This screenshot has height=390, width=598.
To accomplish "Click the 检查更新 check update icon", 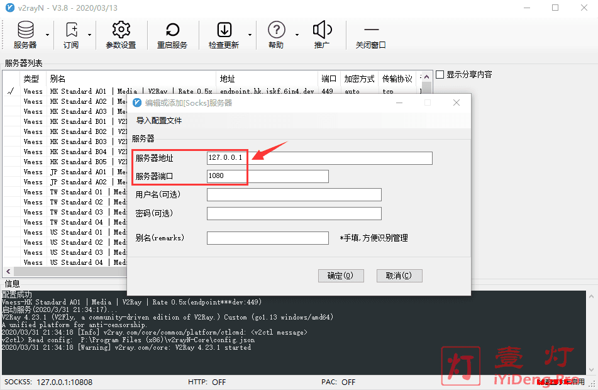I will point(224,35).
